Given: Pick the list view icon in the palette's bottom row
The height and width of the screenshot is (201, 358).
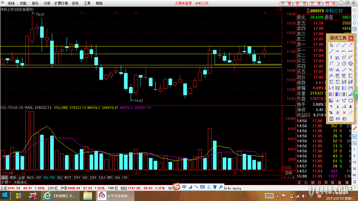Looking at the screenshot, I should [x=331, y=119].
